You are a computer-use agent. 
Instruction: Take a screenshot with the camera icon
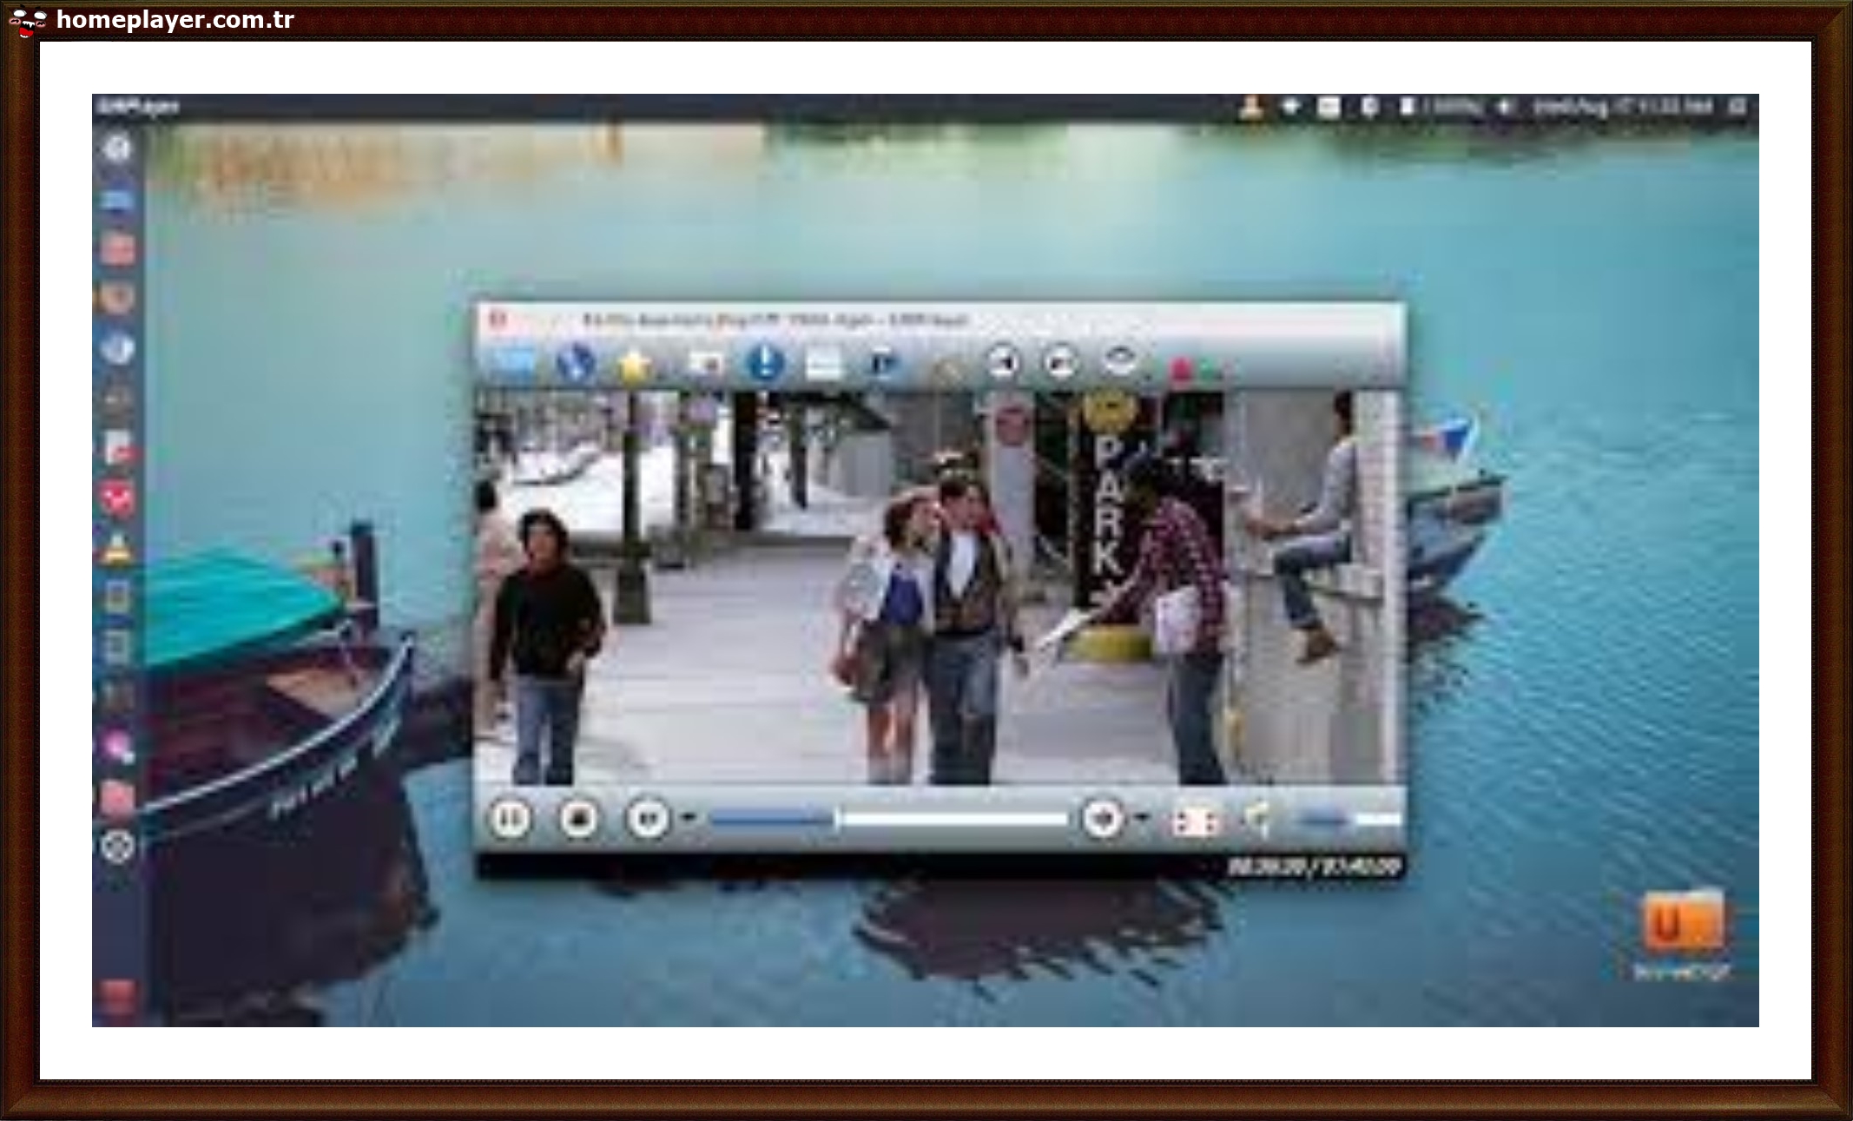click(705, 364)
